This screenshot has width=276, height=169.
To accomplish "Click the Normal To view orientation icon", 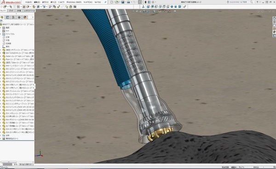I will (x=143, y=7).
